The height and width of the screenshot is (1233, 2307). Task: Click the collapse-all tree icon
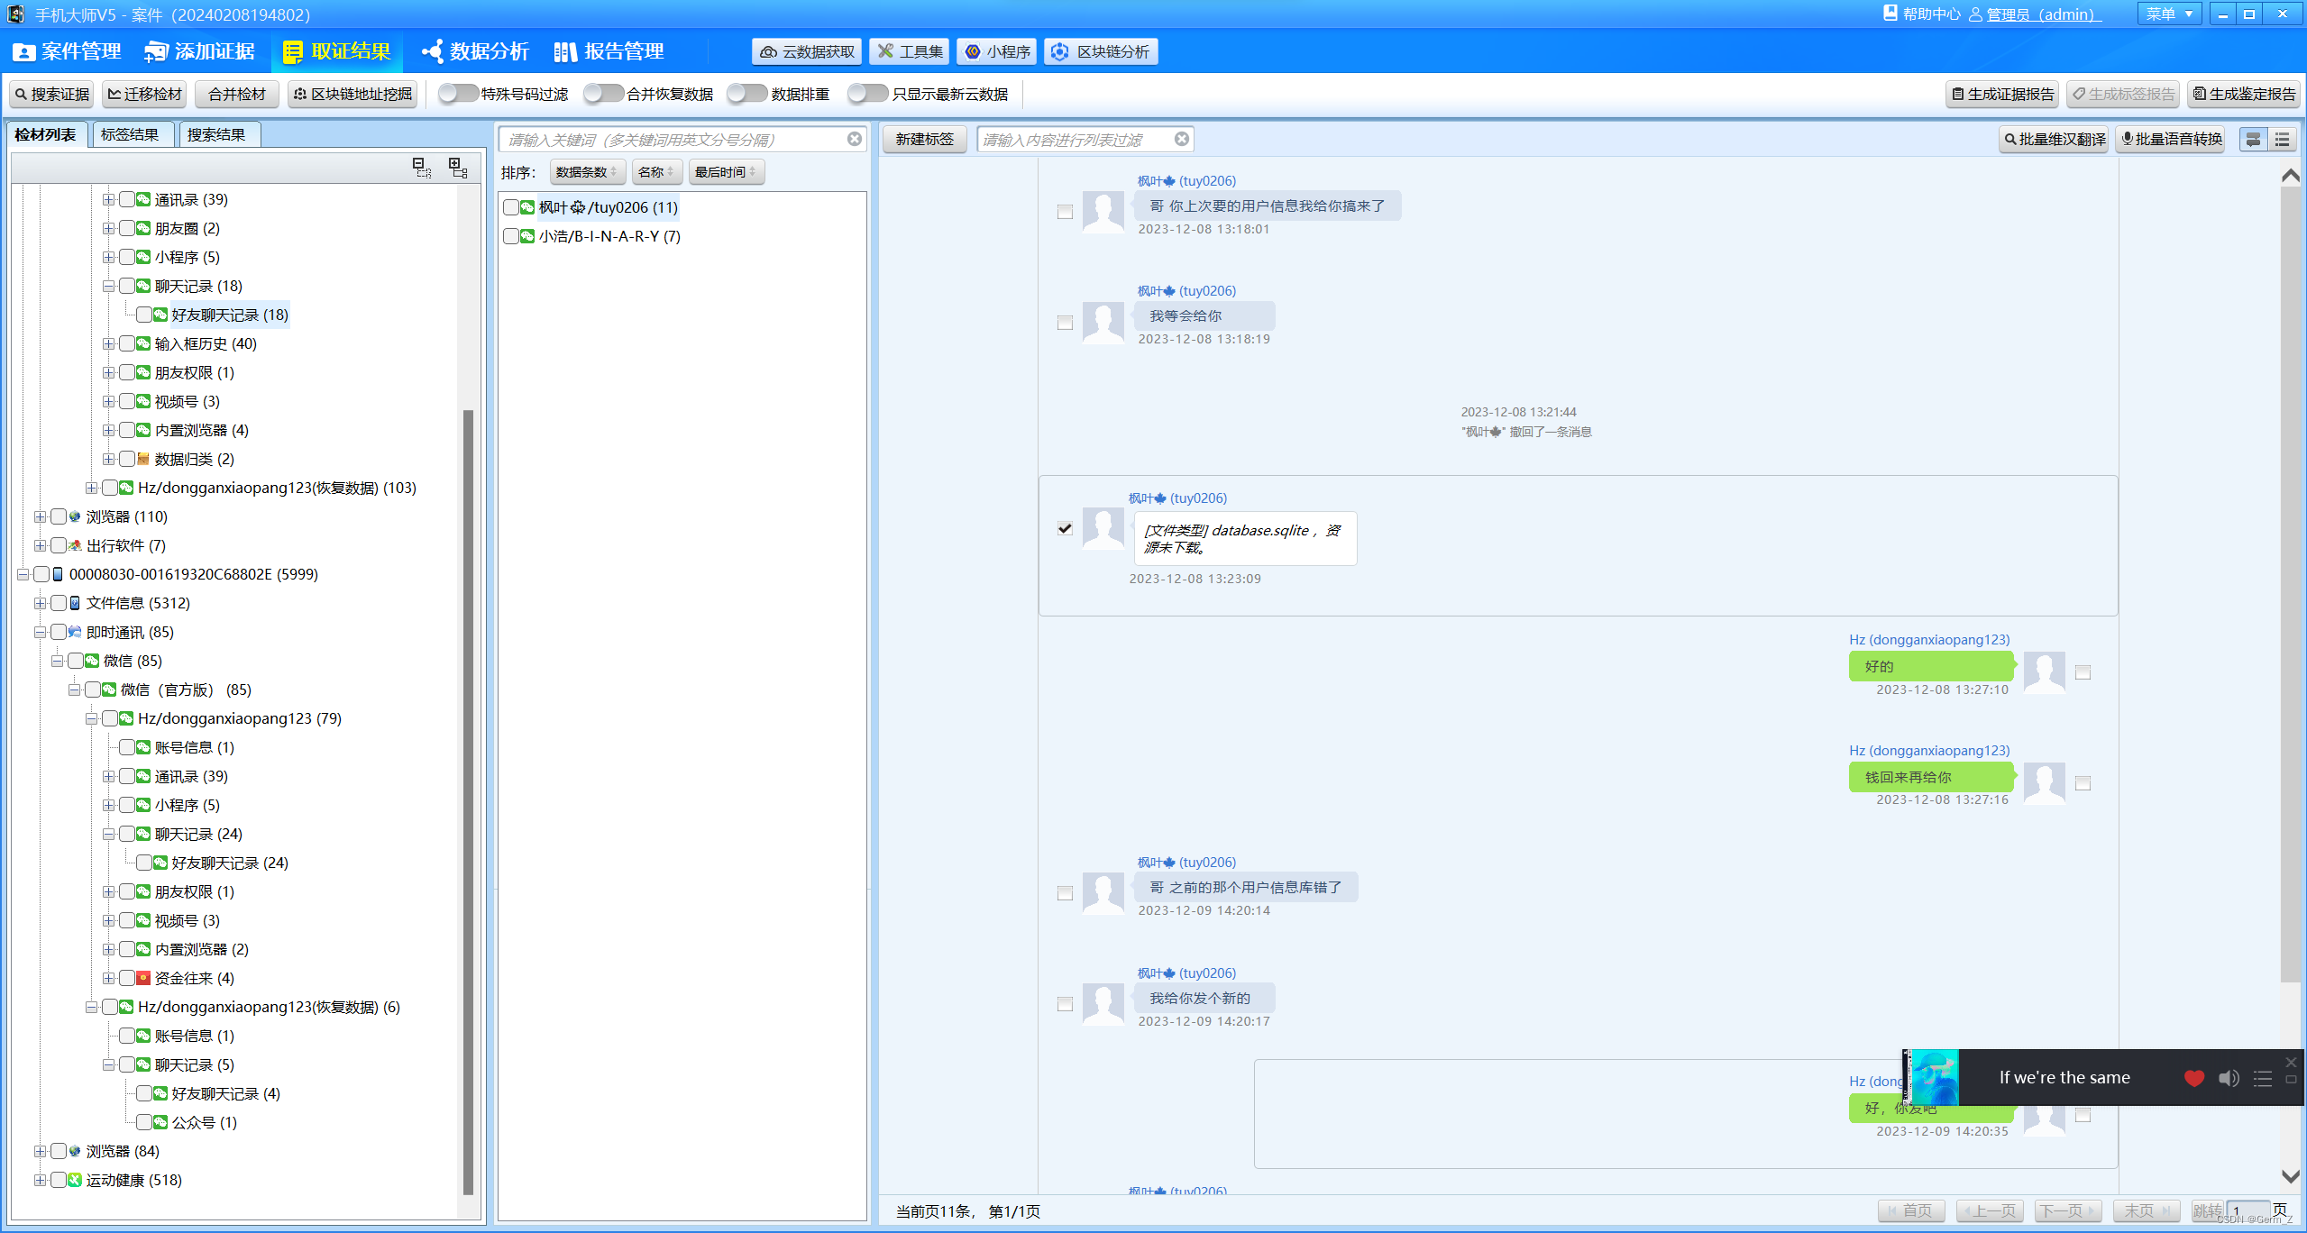[421, 168]
